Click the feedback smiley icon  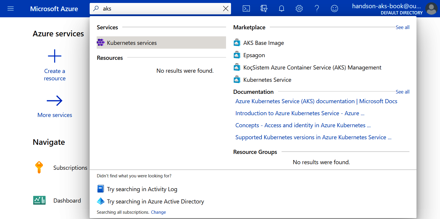334,9
